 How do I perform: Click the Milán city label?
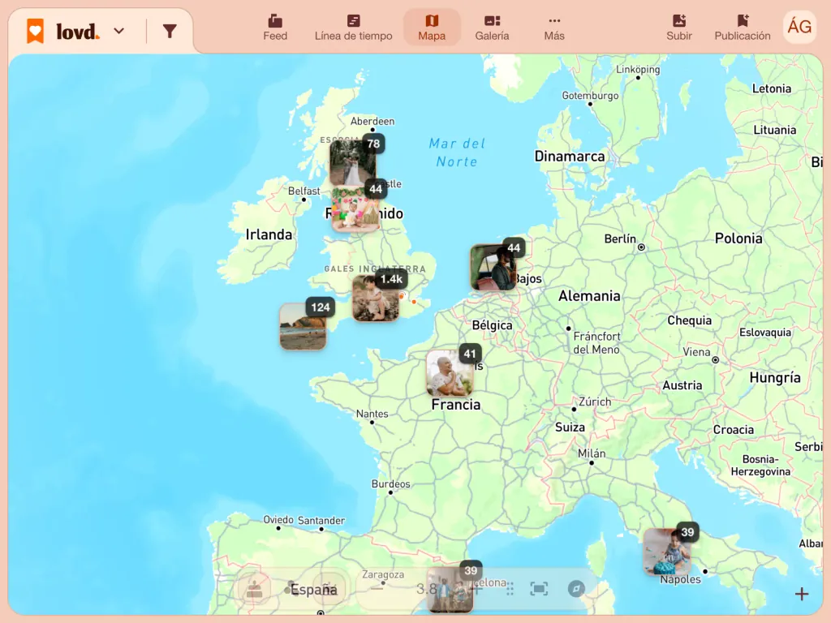(x=592, y=453)
